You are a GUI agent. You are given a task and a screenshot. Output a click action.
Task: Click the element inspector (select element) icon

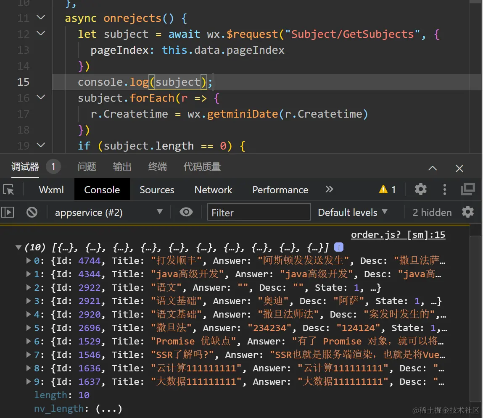point(9,189)
